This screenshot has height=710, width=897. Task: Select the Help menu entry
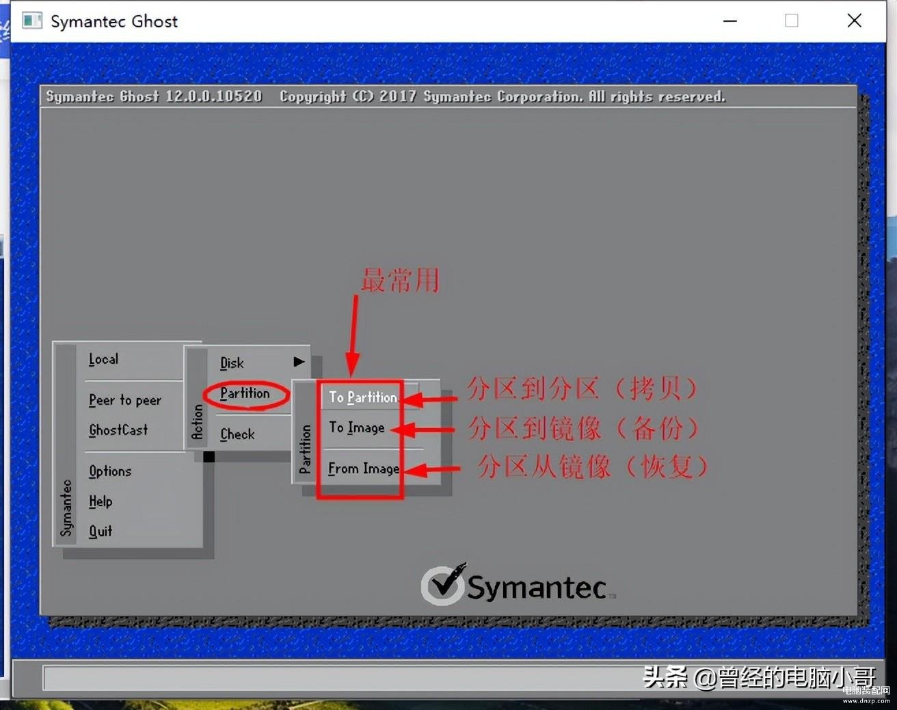101,501
